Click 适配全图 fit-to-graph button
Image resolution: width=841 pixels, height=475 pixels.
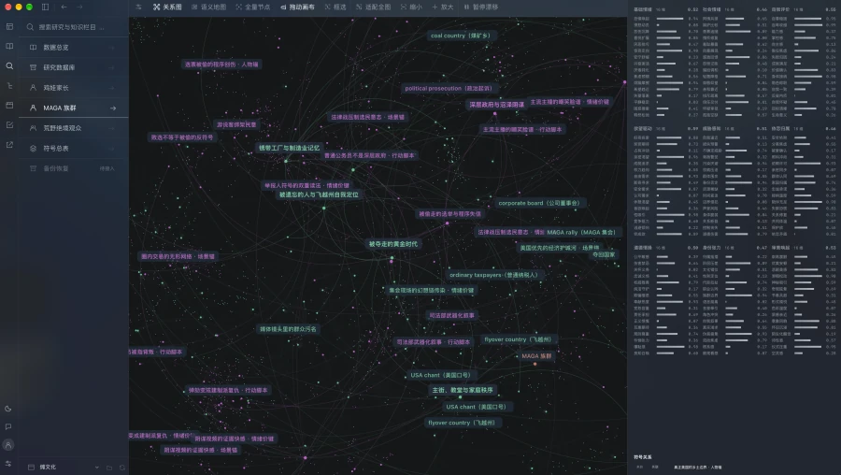pos(373,7)
